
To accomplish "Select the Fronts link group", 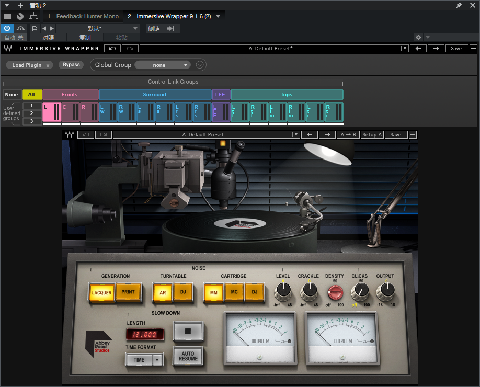I will (x=70, y=95).
